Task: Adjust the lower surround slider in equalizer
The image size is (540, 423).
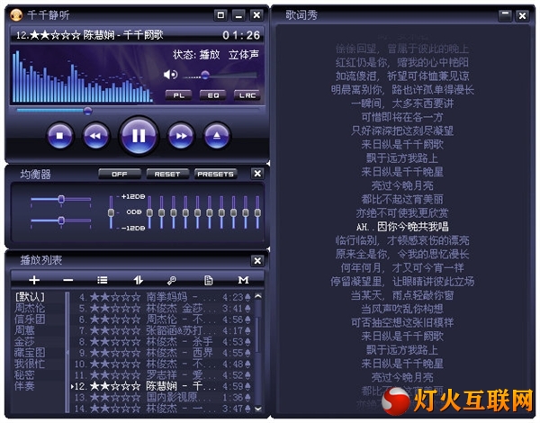Action: point(61,220)
